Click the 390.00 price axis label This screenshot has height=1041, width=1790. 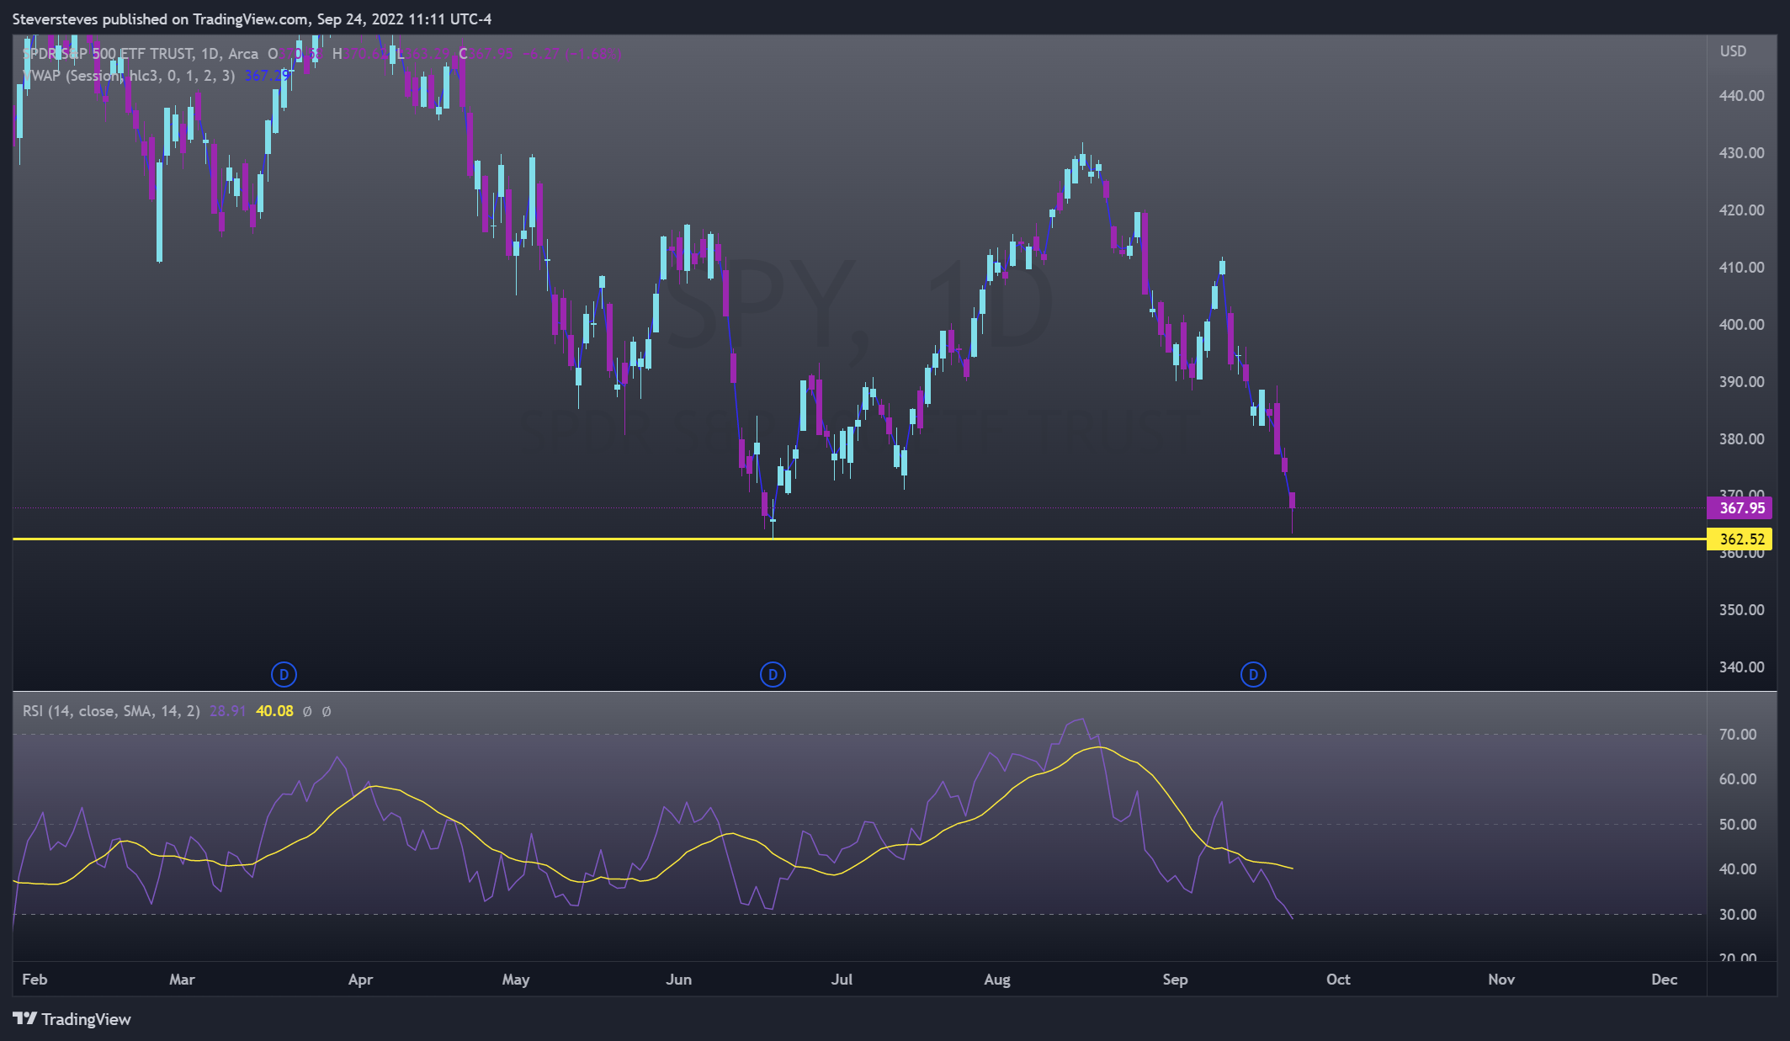1741,382
